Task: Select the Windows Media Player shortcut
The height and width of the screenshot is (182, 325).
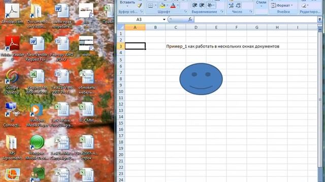Action: point(37,115)
